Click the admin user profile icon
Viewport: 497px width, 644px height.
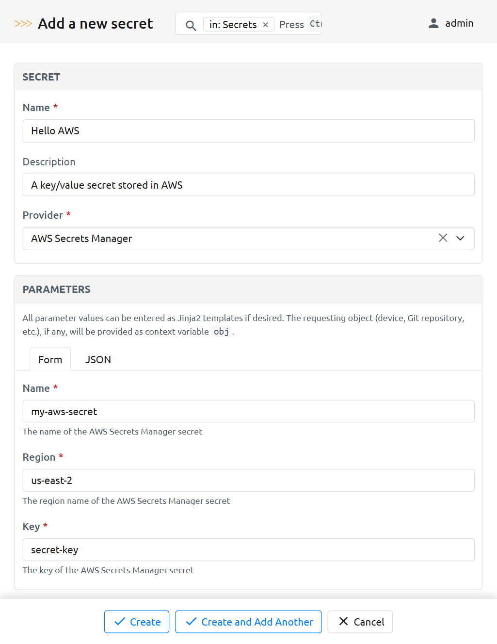coord(433,23)
